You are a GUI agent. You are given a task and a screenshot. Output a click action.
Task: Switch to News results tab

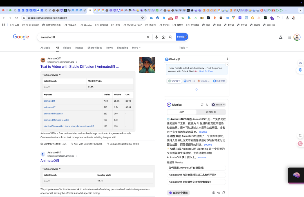(x=109, y=48)
